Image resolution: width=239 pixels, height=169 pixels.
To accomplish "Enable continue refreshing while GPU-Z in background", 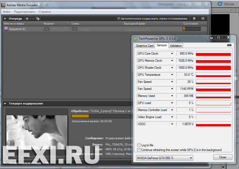I will point(139,150).
